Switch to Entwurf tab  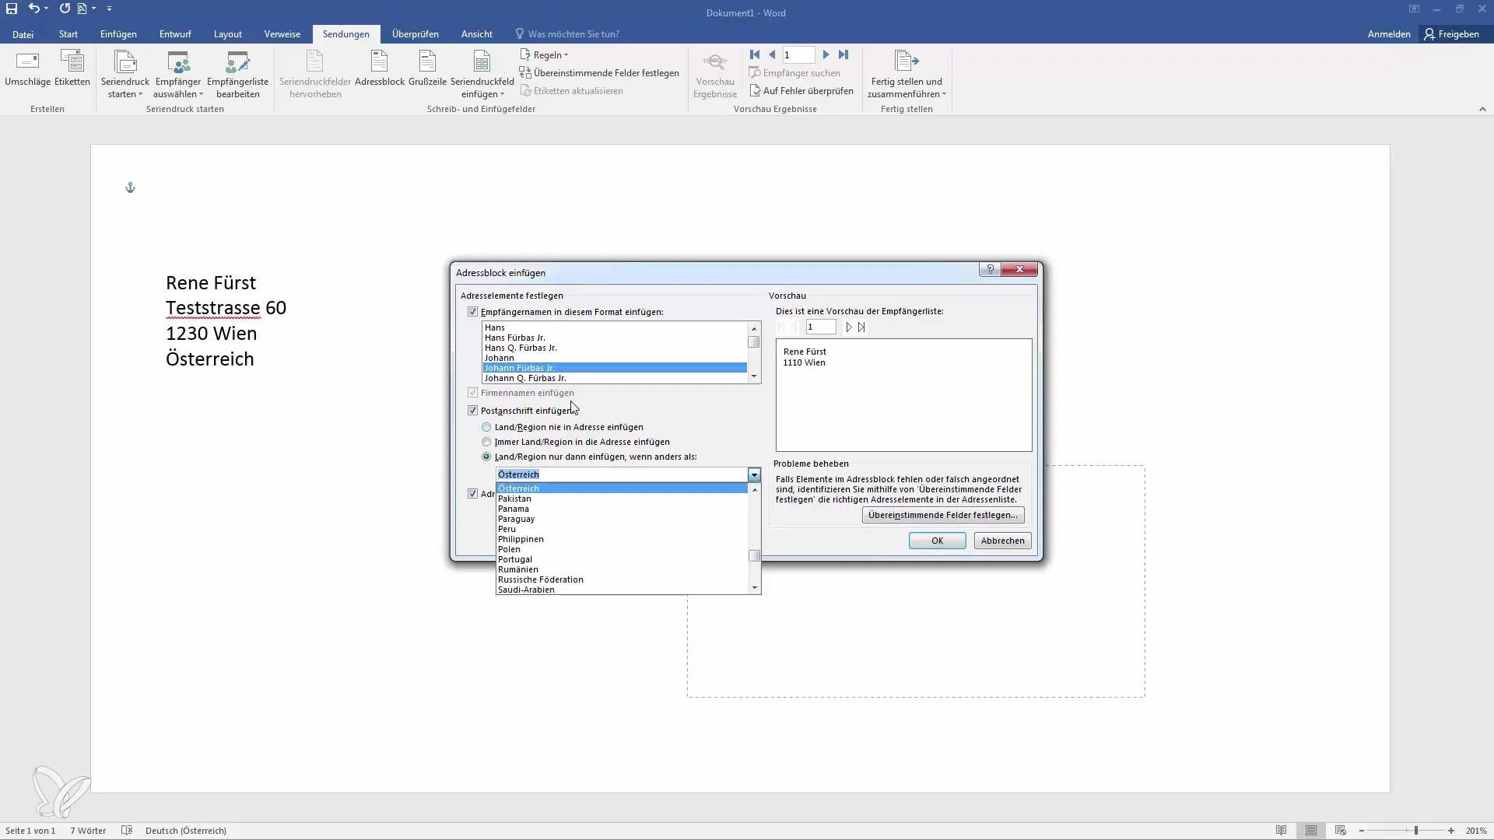click(175, 34)
